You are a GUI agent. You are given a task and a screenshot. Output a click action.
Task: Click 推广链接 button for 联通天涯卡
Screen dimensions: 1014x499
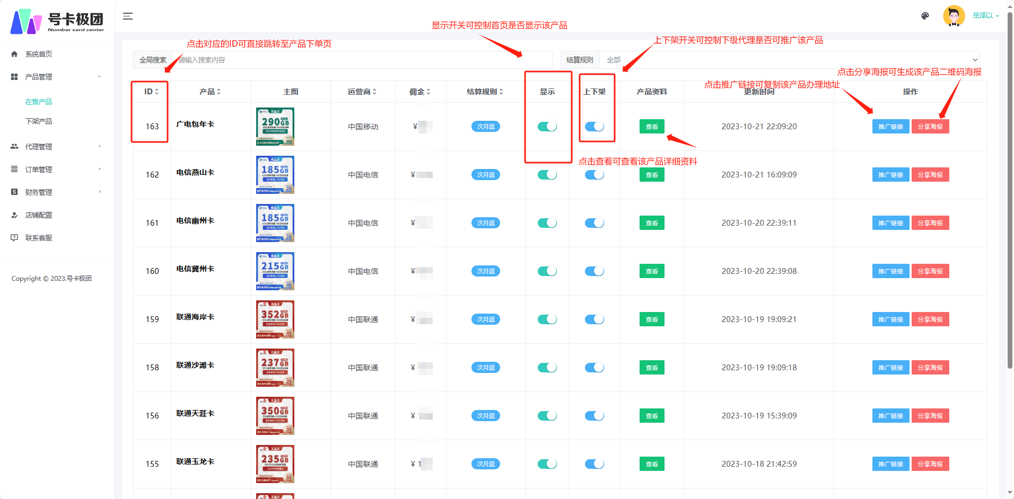click(890, 416)
